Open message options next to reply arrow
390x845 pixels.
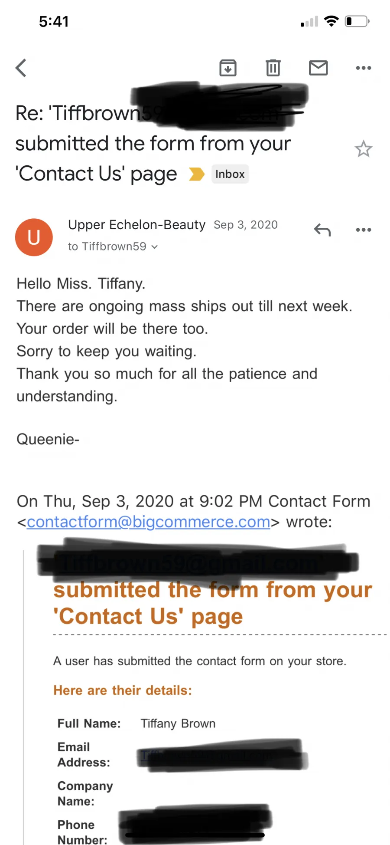(x=363, y=230)
